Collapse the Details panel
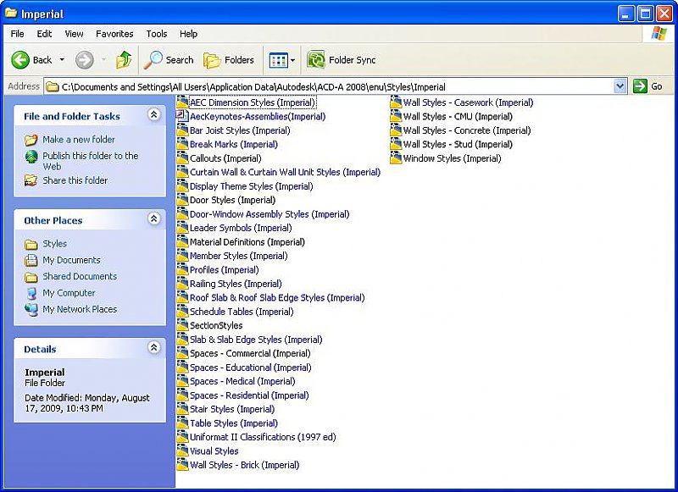Screen dimensions: 678x492 (153, 348)
